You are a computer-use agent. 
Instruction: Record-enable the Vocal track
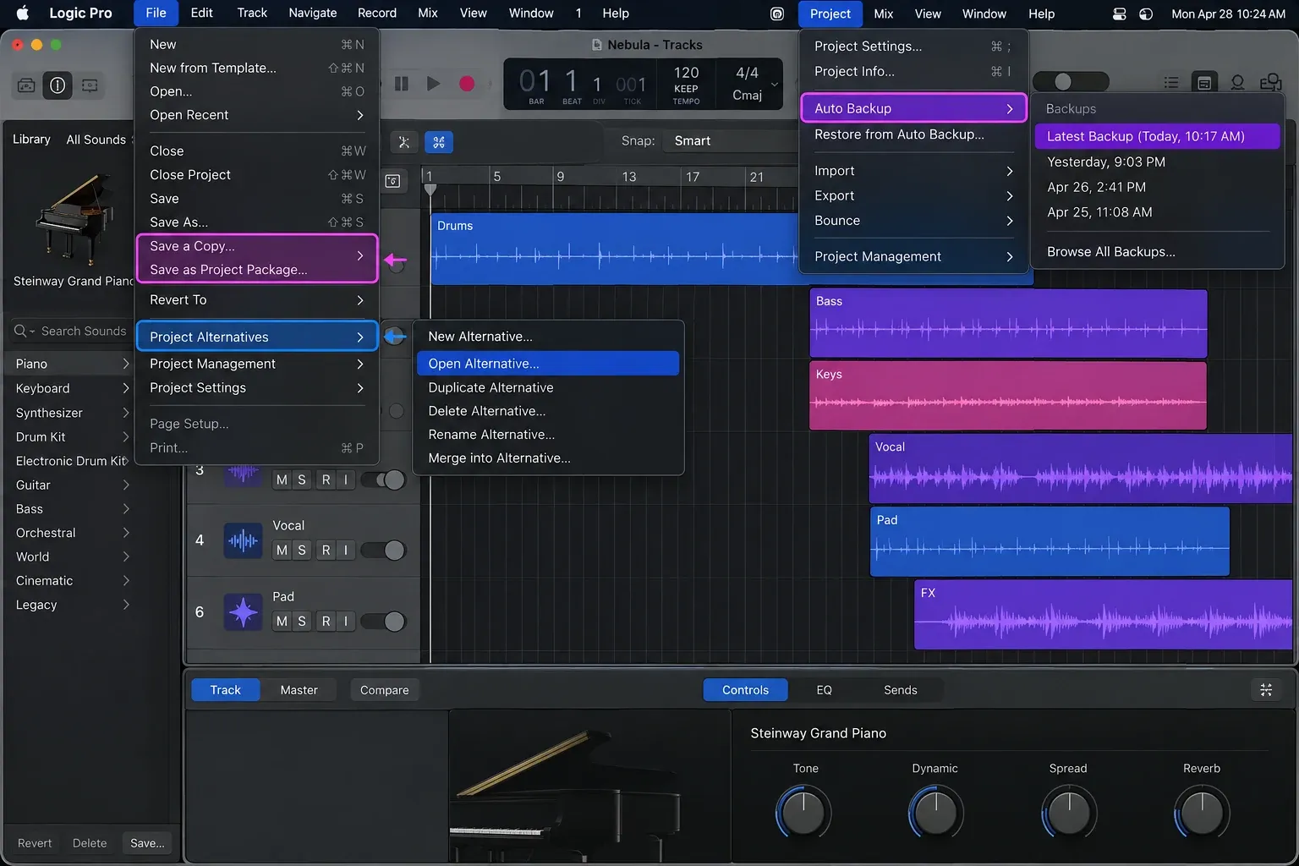(x=326, y=551)
